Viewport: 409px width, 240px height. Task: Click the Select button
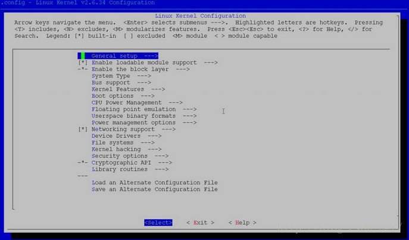158,223
